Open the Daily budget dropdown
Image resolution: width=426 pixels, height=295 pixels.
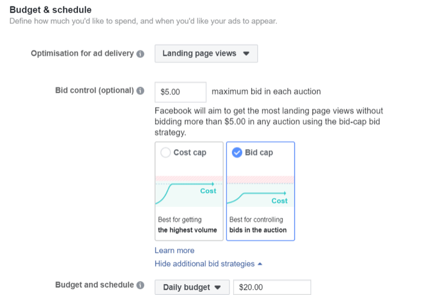click(x=192, y=287)
